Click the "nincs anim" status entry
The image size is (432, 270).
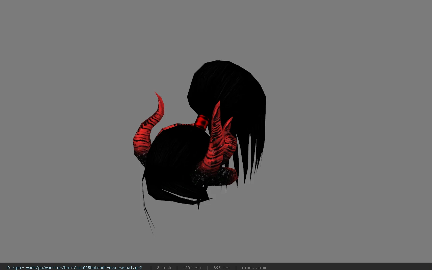coord(253,268)
